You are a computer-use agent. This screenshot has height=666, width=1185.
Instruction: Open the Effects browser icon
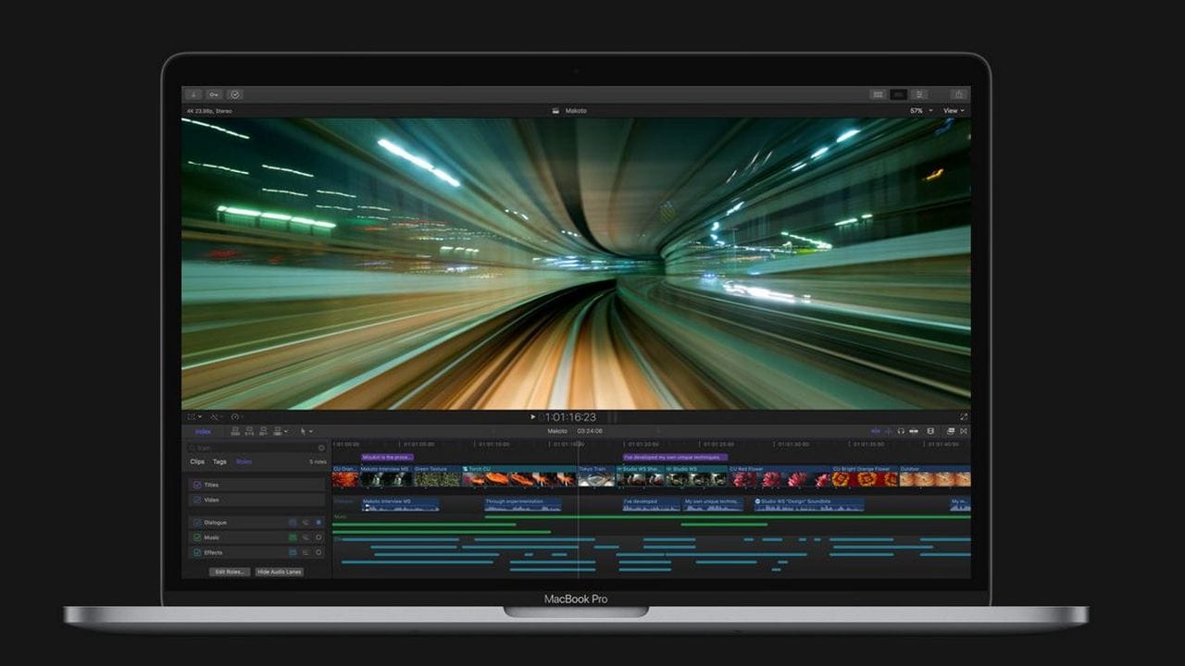pyautogui.click(x=951, y=431)
